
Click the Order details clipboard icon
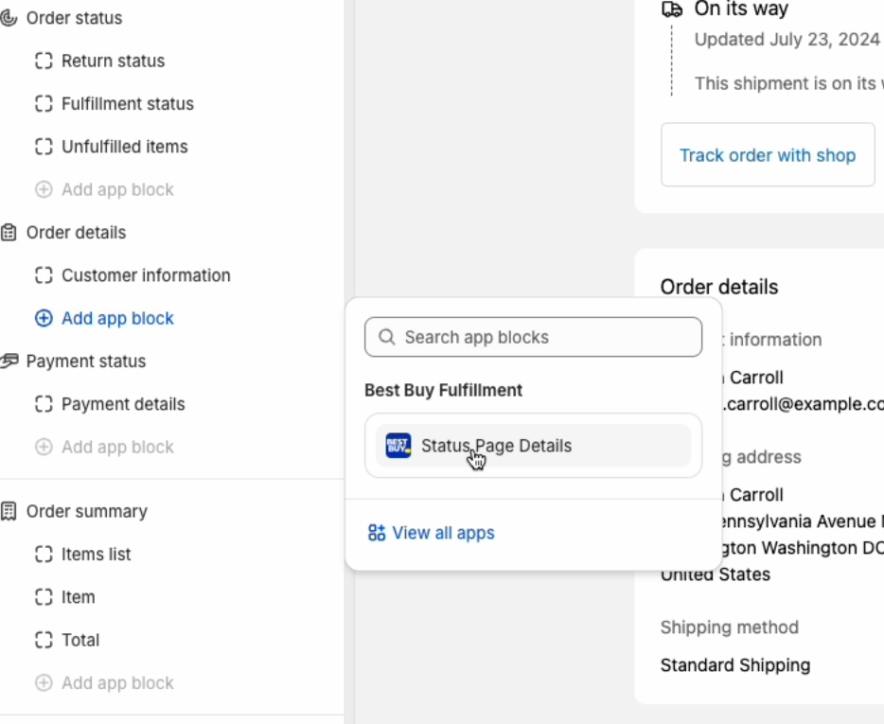pyautogui.click(x=9, y=232)
